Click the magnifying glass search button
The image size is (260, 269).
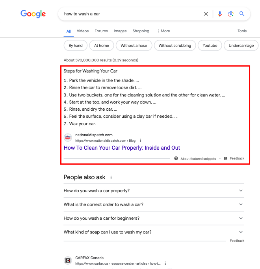click(242, 14)
